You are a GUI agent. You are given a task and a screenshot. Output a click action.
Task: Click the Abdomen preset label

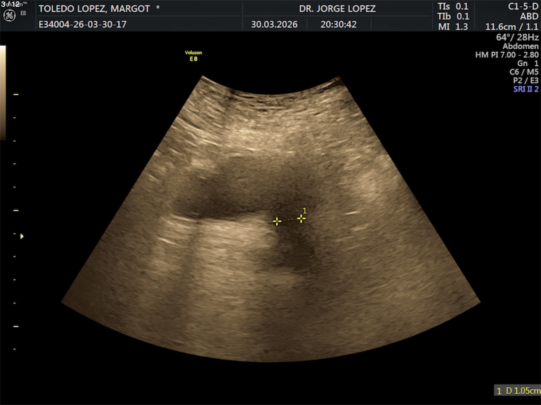[520, 46]
